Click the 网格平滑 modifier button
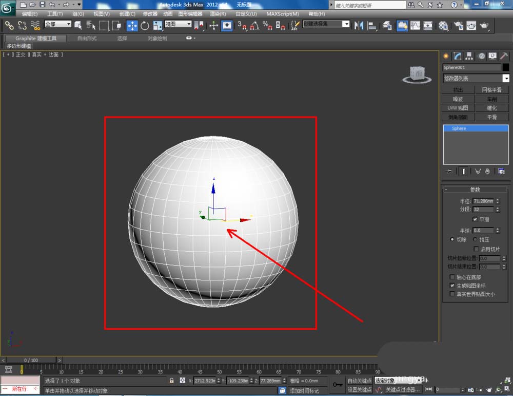 (x=491, y=90)
